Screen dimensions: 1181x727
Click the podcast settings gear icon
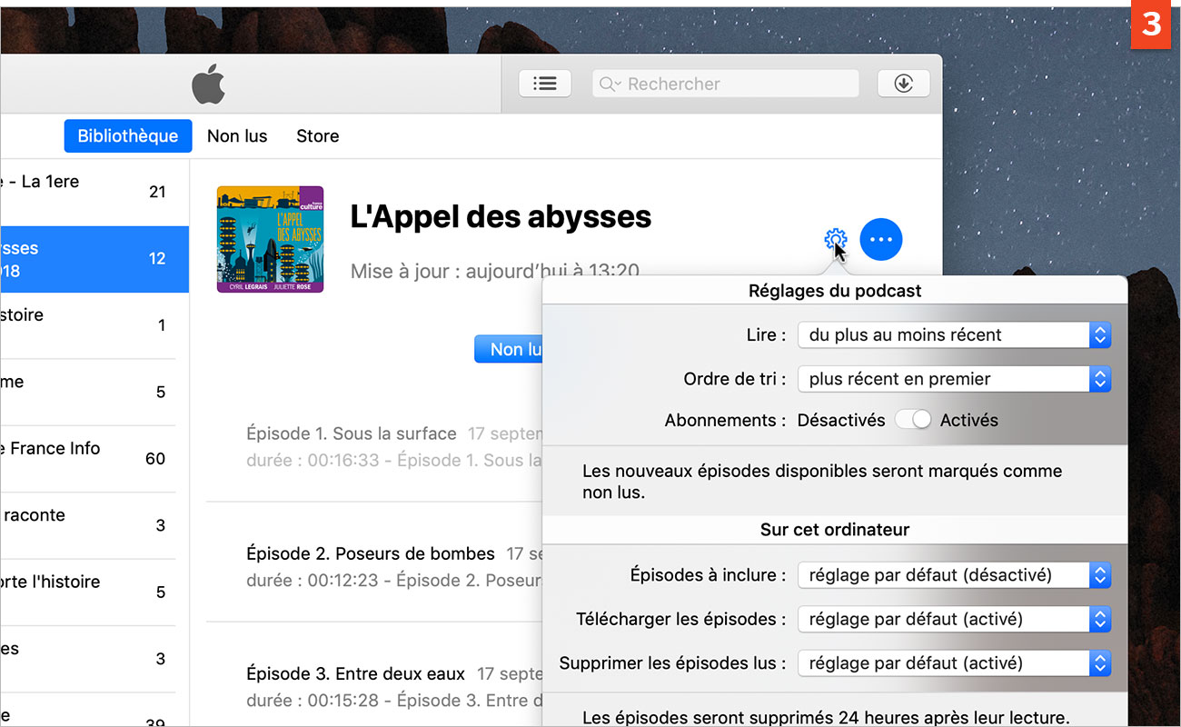[835, 240]
